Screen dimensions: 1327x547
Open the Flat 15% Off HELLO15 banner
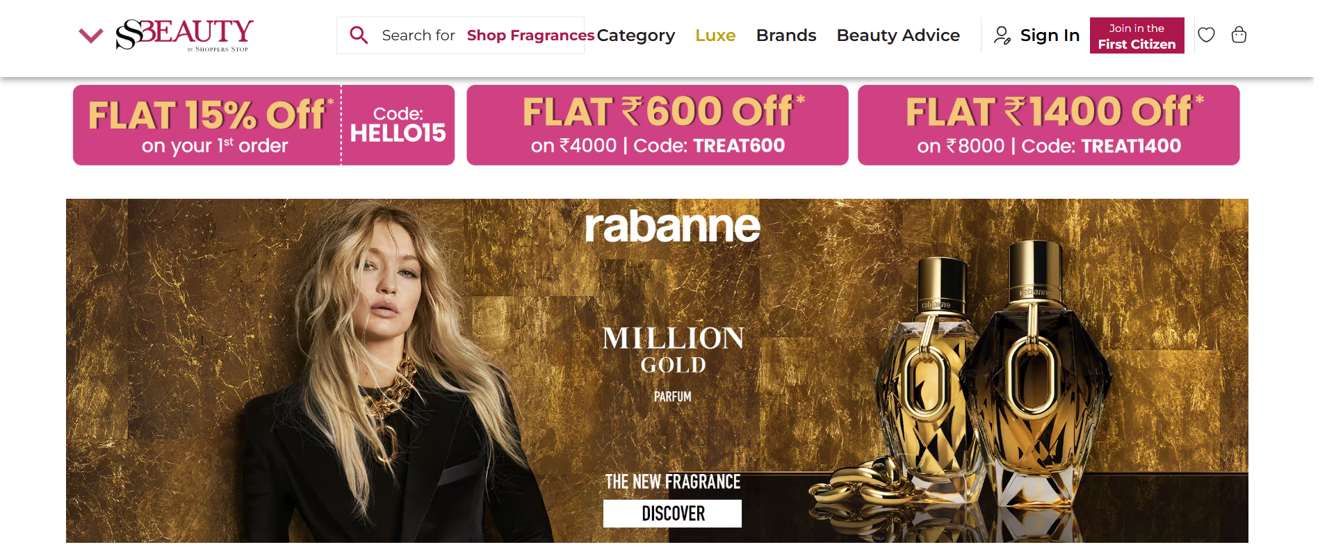pyautogui.click(x=264, y=125)
